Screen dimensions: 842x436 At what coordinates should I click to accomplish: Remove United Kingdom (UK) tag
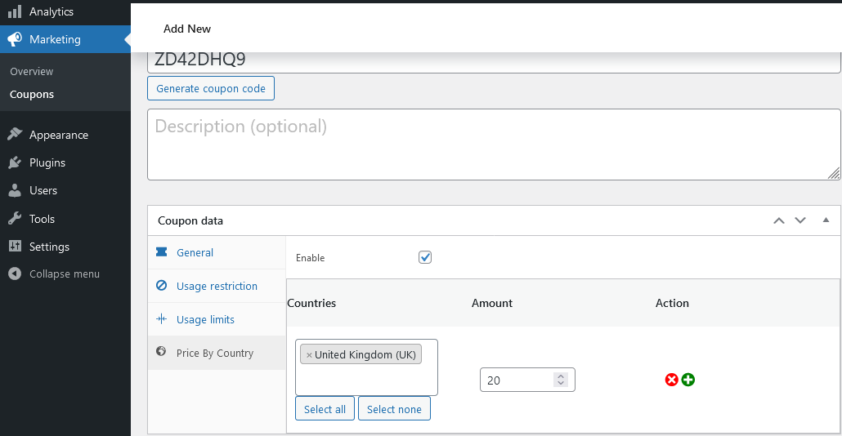(x=309, y=355)
